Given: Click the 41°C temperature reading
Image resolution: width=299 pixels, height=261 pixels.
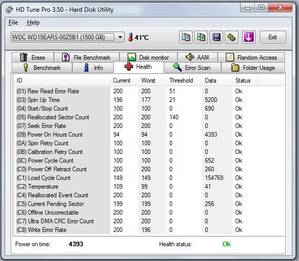Looking at the screenshot, I should 142,37.
